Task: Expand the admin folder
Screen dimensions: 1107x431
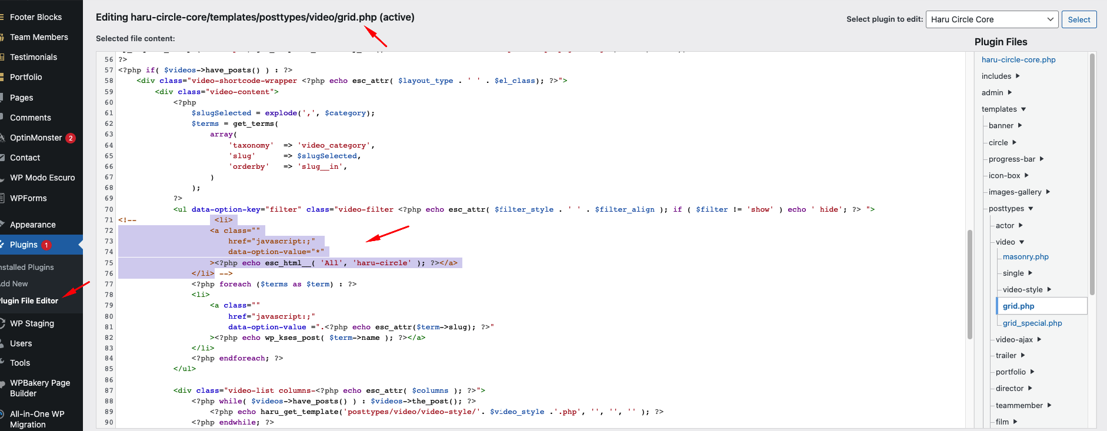Action: 996,92
